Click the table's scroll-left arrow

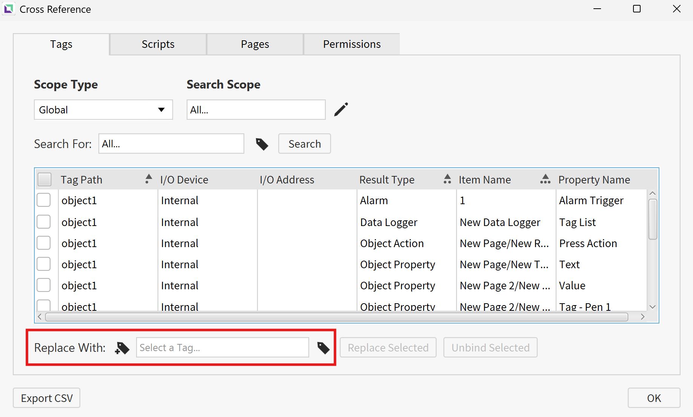click(40, 317)
